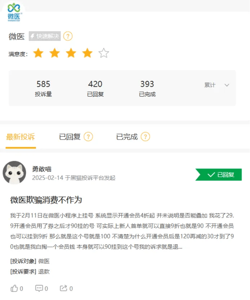Image resolution: width=250 pixels, height=300 pixels.
Task: Share the complaint with share icon
Action: (63, 288)
